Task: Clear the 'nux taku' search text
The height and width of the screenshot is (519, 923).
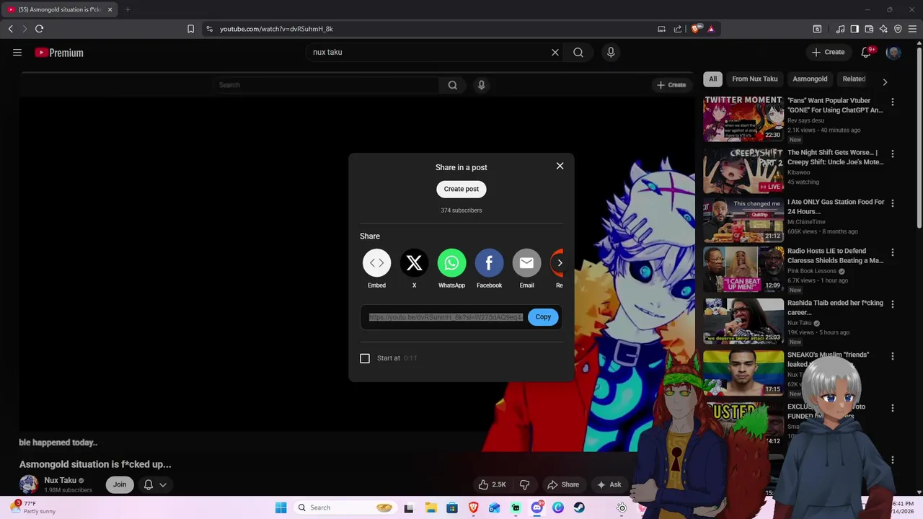Action: click(x=555, y=53)
